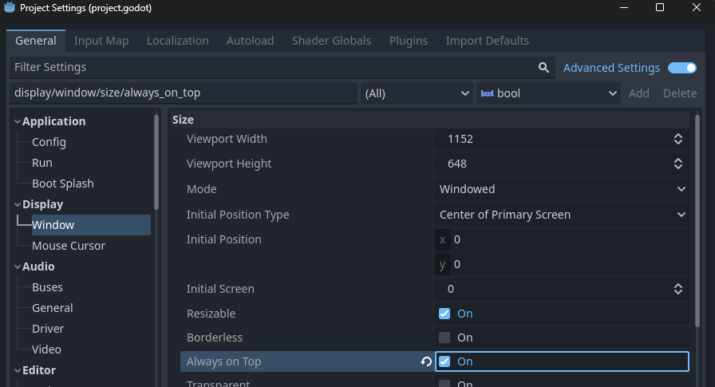
Task: Collapse the Audio tree section
Action: (18, 267)
